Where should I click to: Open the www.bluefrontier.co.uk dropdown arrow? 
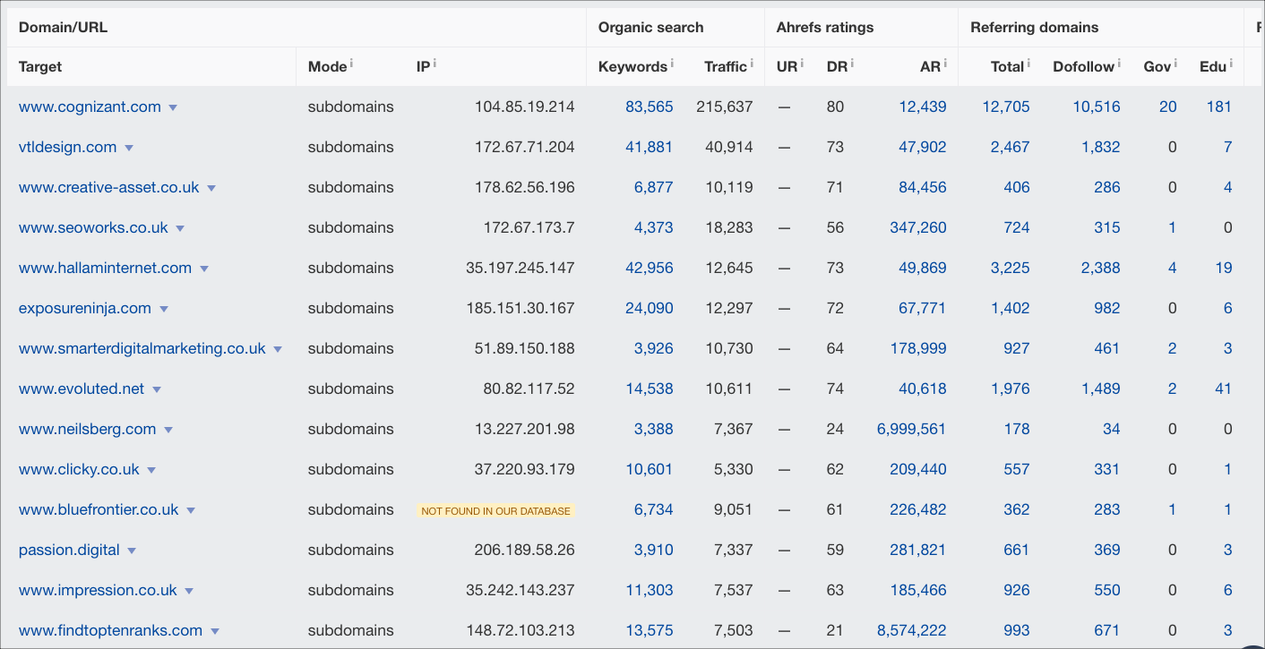[191, 510]
